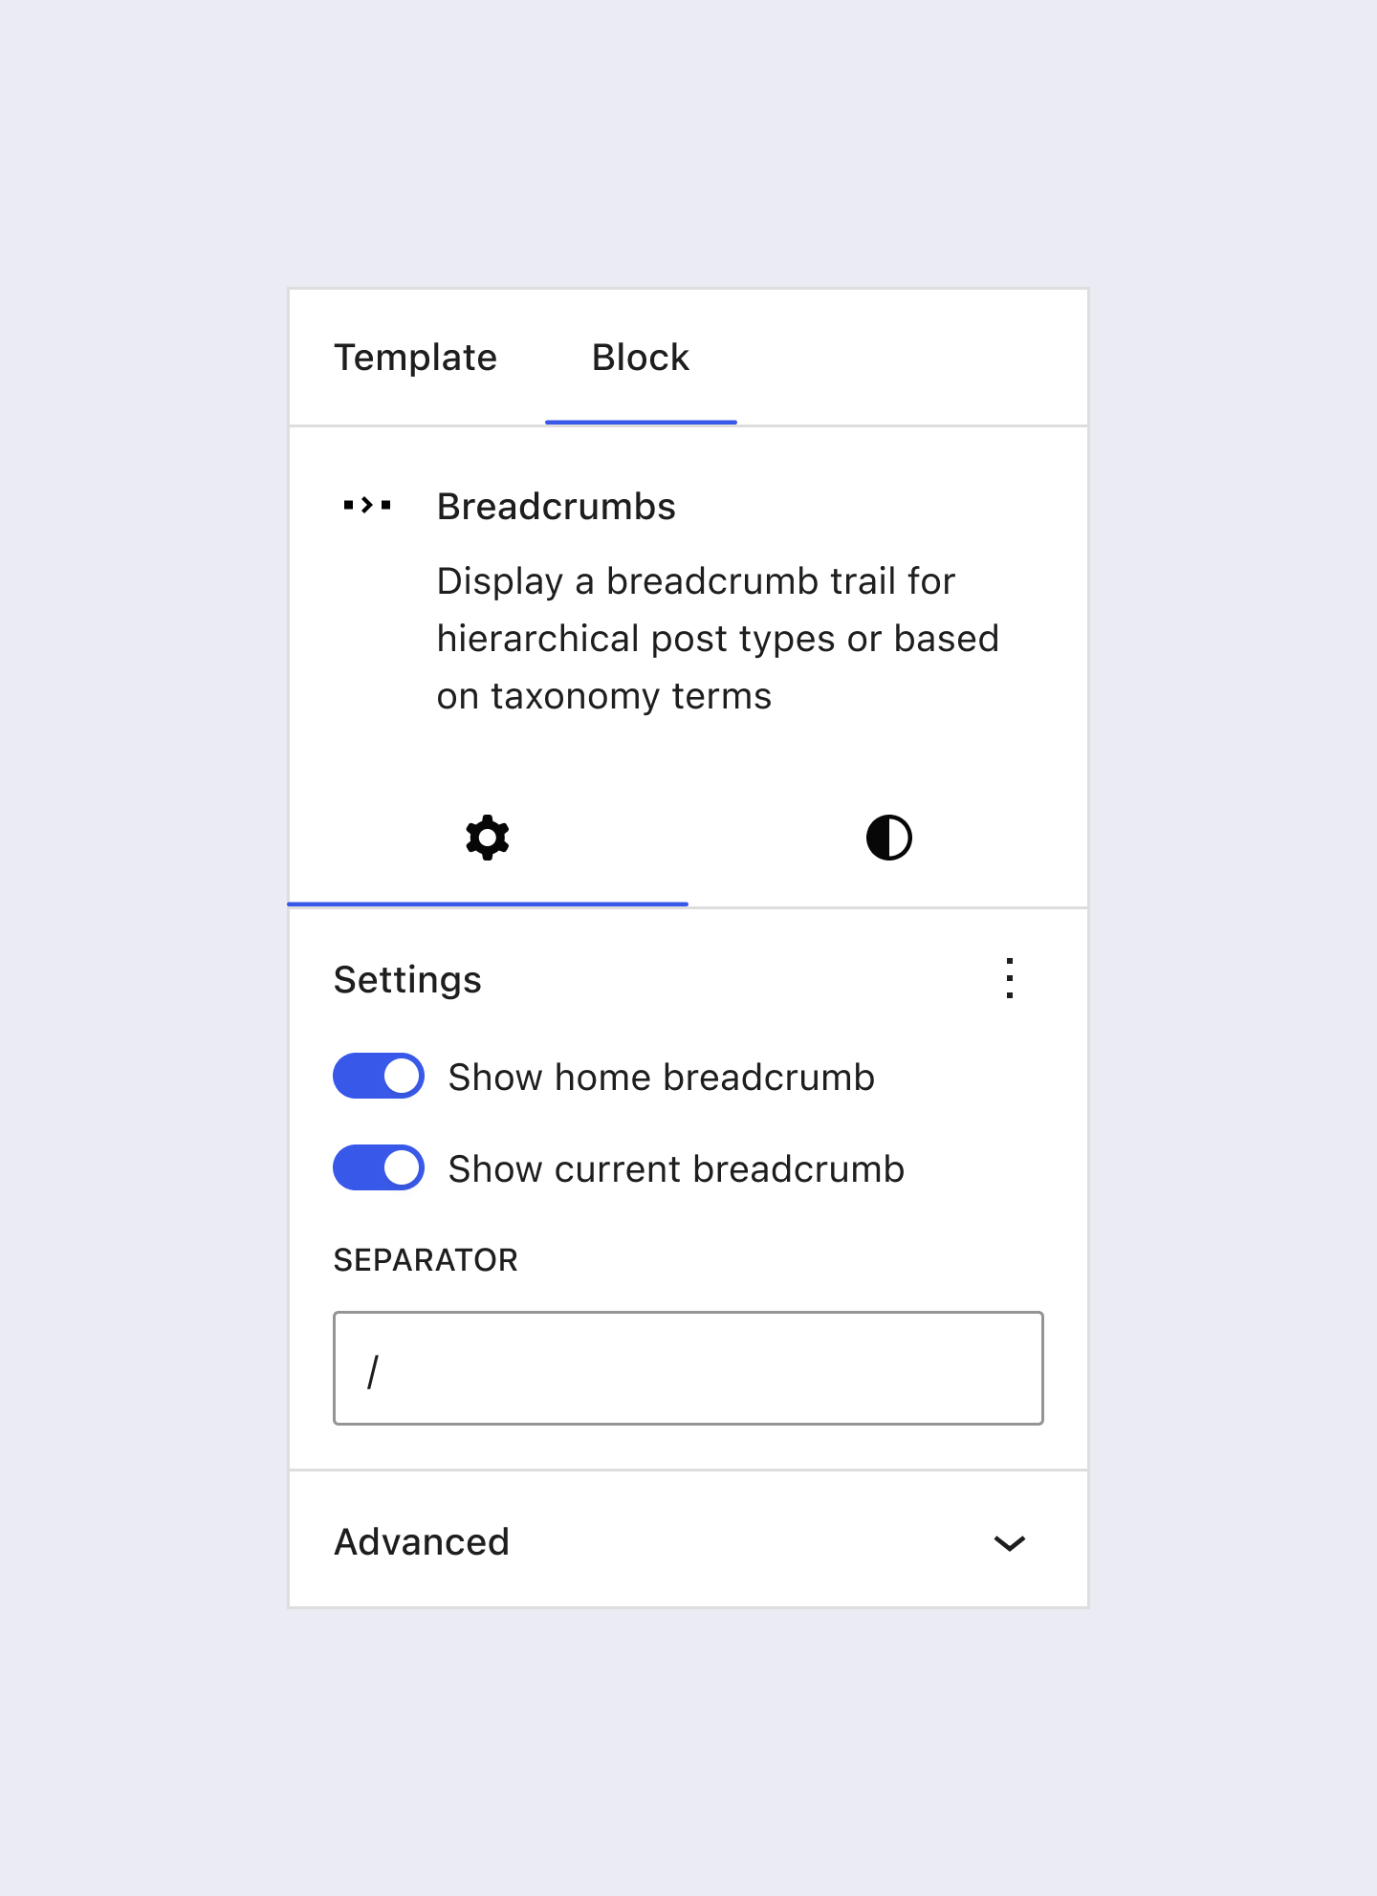The width and height of the screenshot is (1377, 1896).
Task: Click the Show current breadcrumb label
Action: click(x=676, y=1169)
